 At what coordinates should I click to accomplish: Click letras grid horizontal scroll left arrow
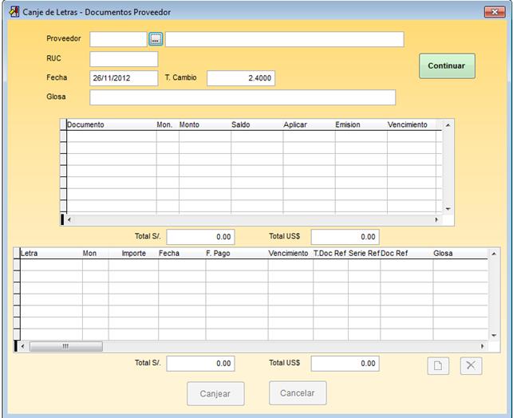(x=22, y=346)
